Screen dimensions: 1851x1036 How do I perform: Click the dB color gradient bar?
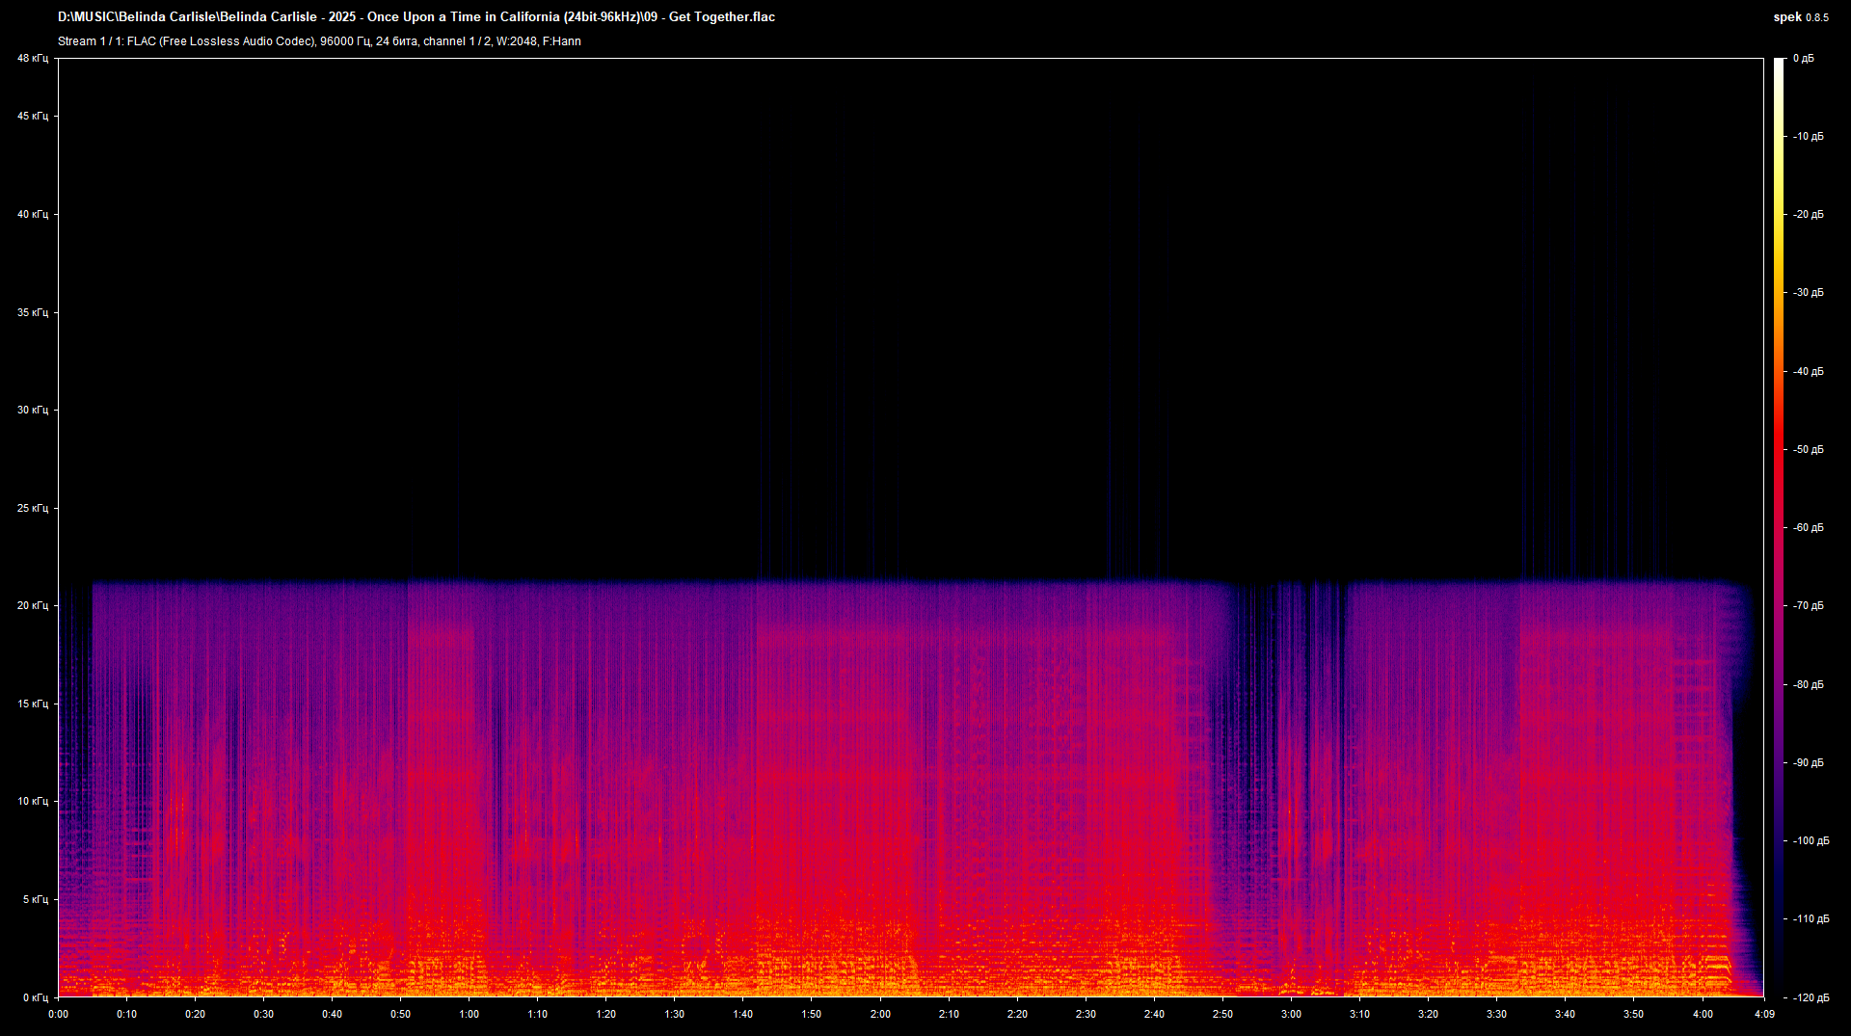(x=1779, y=527)
